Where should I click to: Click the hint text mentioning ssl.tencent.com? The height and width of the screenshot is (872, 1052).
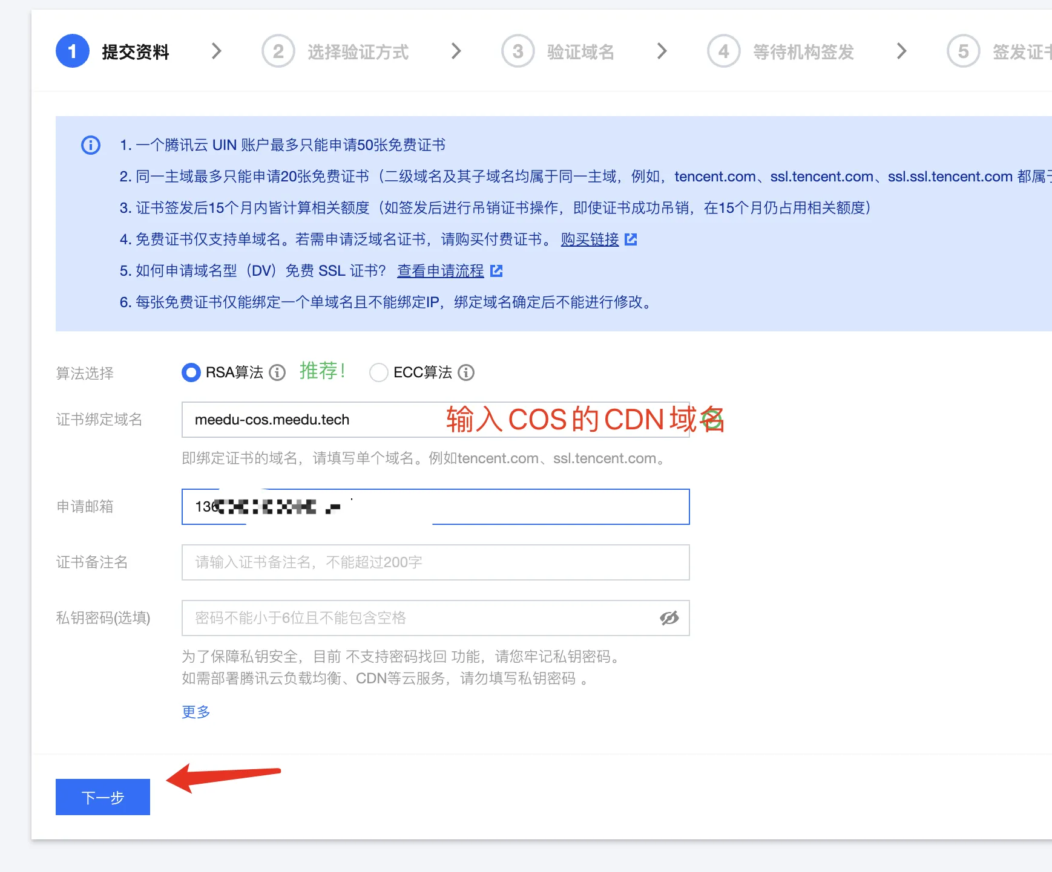click(x=424, y=458)
